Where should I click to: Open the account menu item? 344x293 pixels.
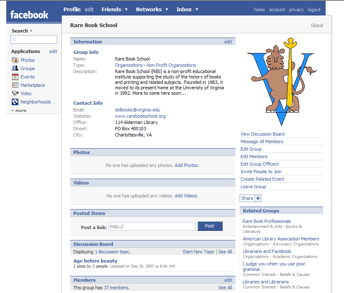(277, 10)
